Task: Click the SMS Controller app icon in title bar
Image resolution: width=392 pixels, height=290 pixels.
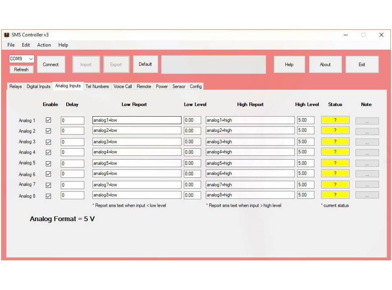Action: click(x=7, y=35)
